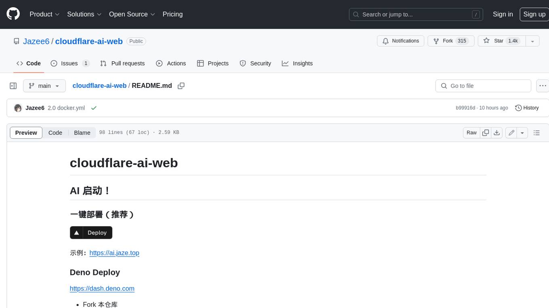
Task: Open the more file actions ellipsis
Action: tap(543, 86)
